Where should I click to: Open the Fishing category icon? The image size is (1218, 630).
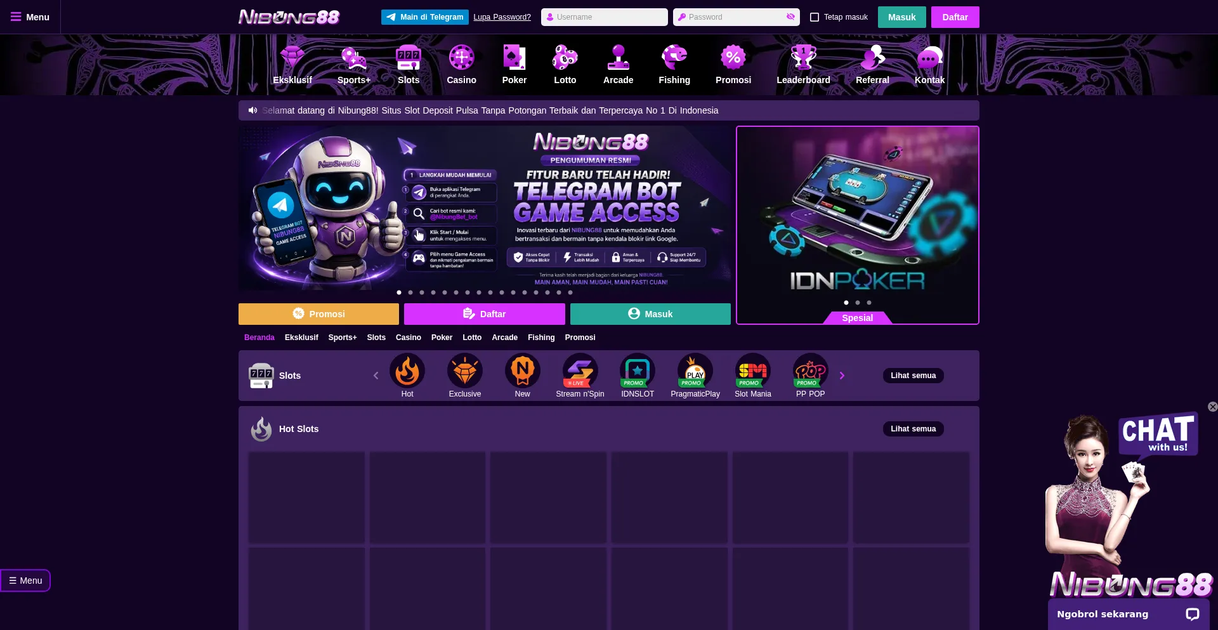click(674, 65)
